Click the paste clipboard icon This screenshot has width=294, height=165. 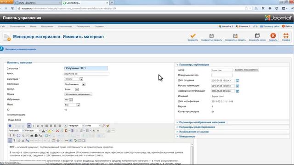[x=66, y=131]
